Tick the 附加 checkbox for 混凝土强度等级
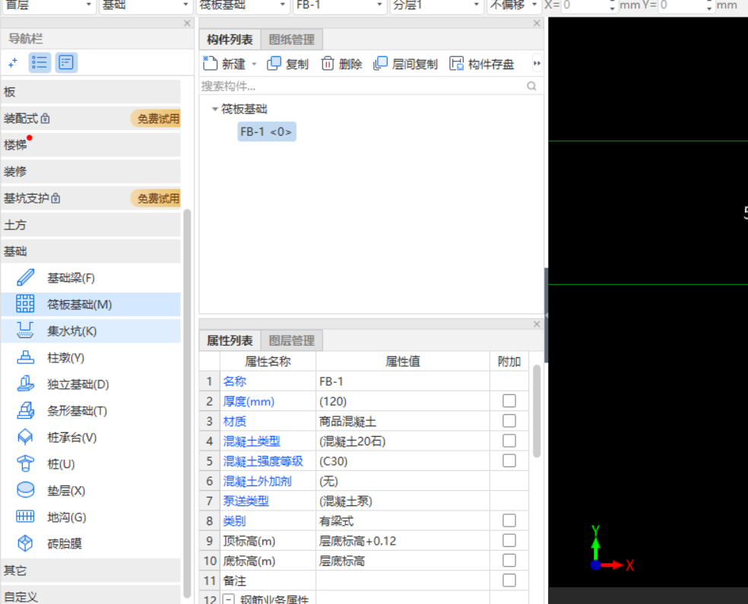Image resolution: width=748 pixels, height=604 pixels. point(509,460)
